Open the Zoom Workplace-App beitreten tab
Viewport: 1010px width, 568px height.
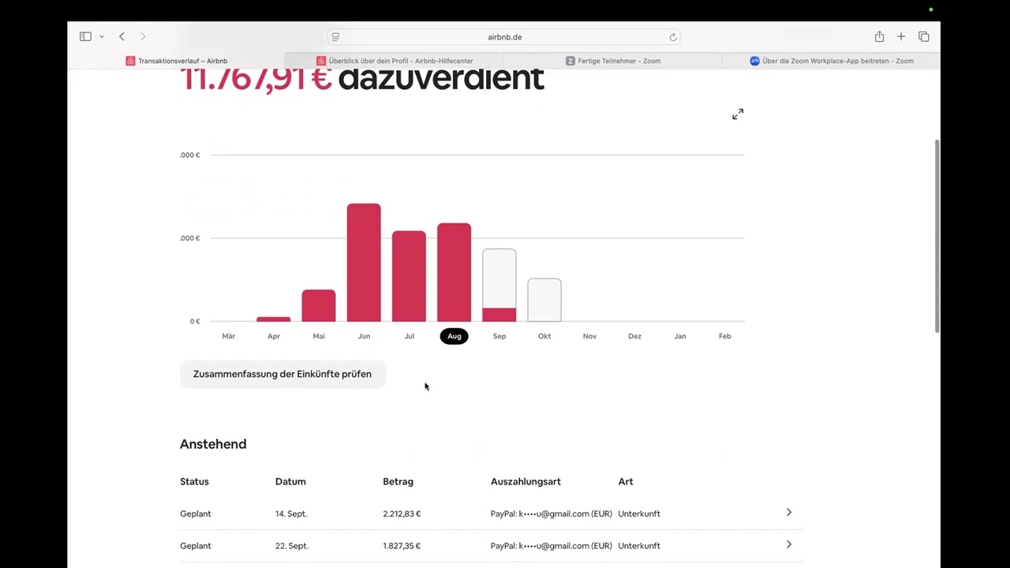832,61
